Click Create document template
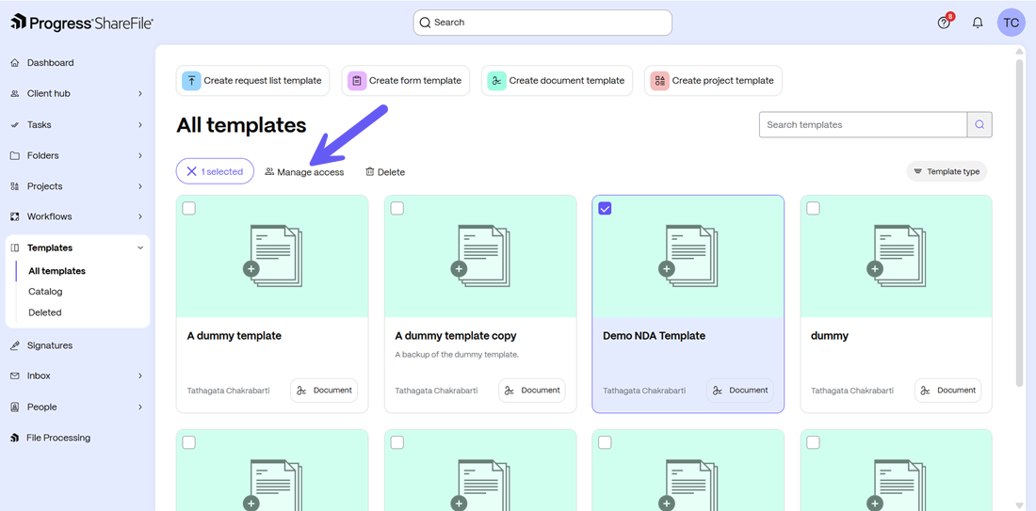1036x511 pixels. [557, 81]
